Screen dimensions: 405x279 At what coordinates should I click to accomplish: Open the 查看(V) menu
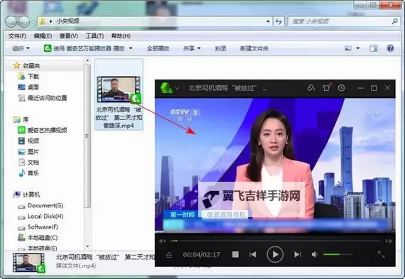(x=69, y=36)
